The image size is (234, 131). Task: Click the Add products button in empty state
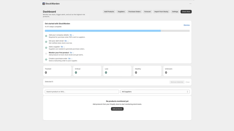click(x=117, y=109)
